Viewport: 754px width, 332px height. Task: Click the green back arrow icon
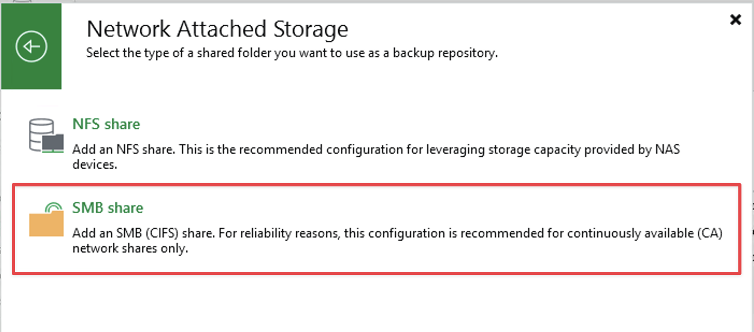(x=31, y=46)
